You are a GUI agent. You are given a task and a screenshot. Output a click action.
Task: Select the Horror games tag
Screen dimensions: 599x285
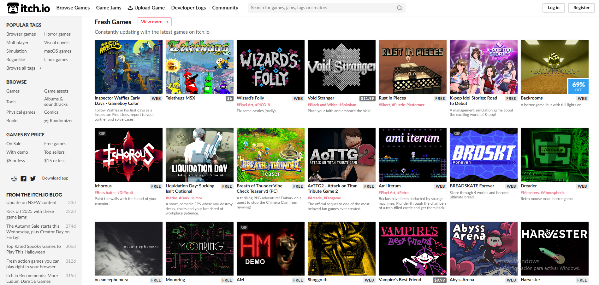[x=57, y=34]
